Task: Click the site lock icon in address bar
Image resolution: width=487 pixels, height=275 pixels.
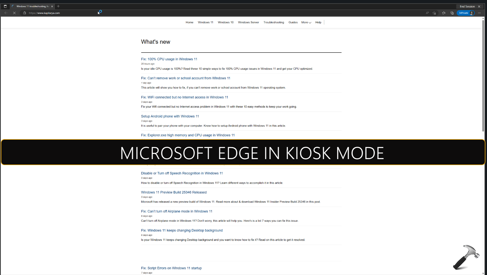Action: point(24,13)
